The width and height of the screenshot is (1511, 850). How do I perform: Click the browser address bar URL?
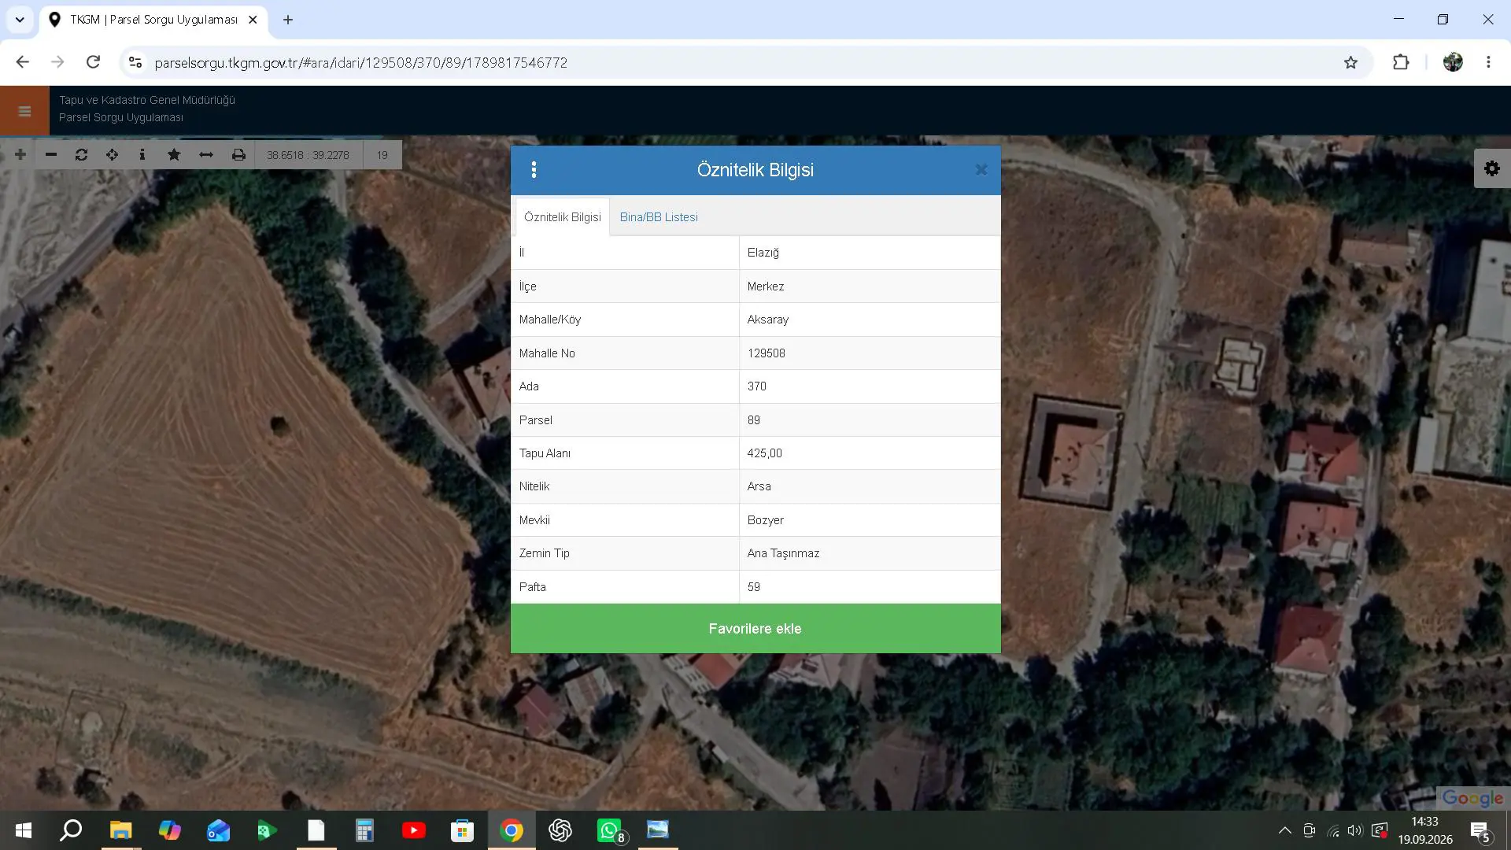(361, 63)
